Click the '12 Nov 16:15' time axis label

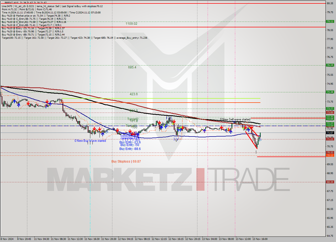176,239
